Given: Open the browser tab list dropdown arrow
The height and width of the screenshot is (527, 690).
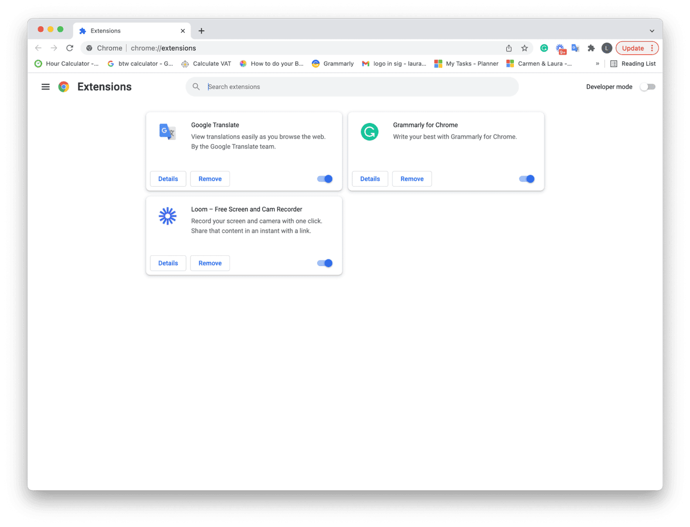Looking at the screenshot, I should tap(652, 30).
